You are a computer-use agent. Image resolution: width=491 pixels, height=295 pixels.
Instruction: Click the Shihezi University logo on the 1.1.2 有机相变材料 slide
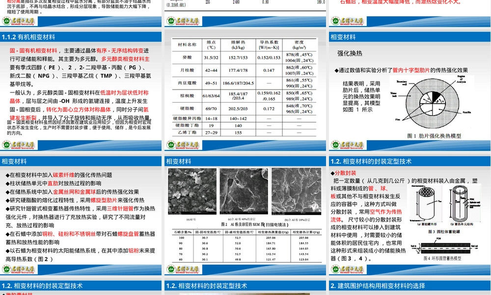coord(19,145)
